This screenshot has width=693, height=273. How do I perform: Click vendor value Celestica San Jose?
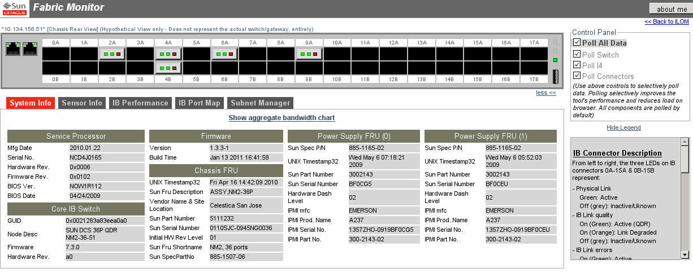245,205
